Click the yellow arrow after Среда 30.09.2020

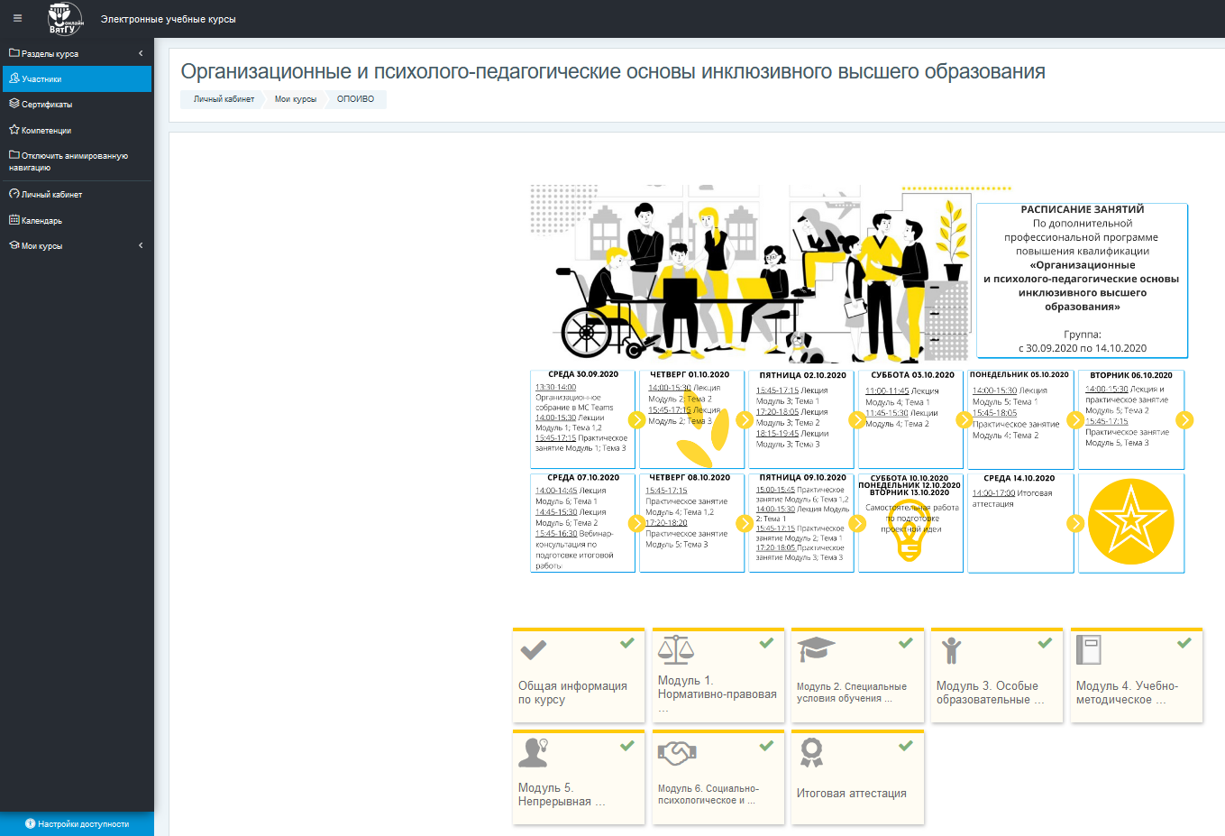pos(636,419)
